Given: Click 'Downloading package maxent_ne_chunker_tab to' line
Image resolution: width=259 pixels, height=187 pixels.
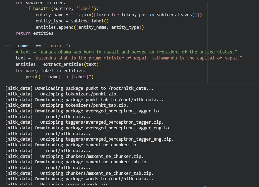Looking at the screenshot, I should coord(76,162).
